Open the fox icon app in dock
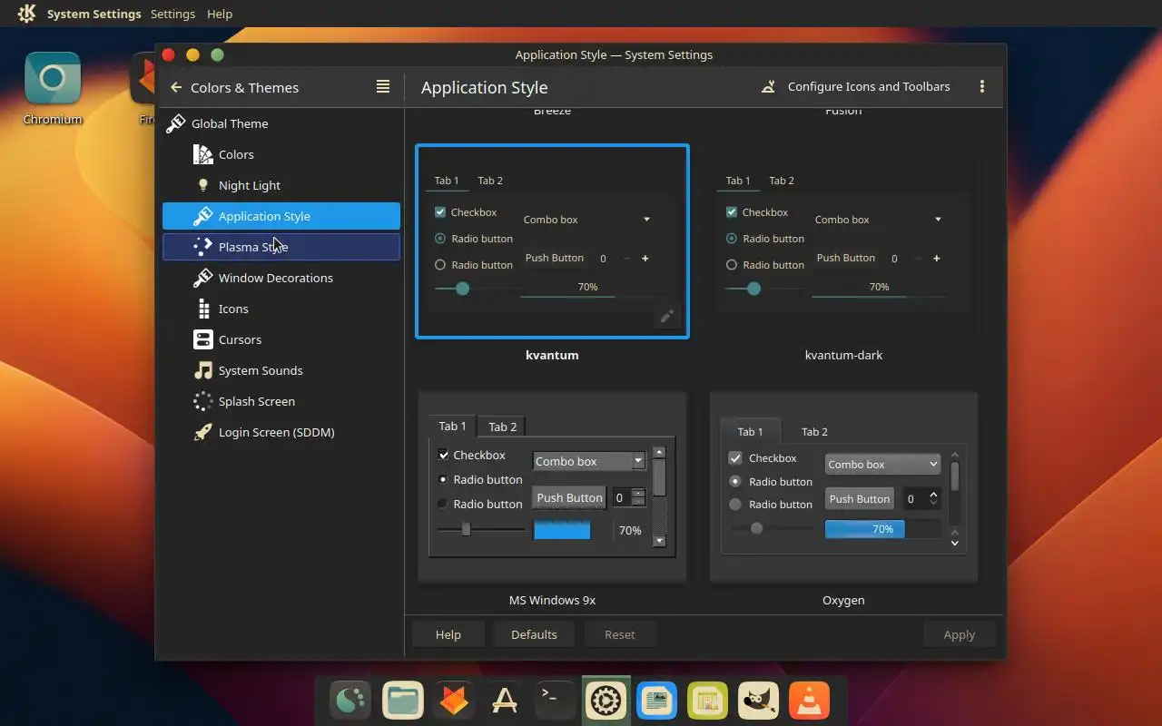The image size is (1162, 726). click(x=453, y=701)
